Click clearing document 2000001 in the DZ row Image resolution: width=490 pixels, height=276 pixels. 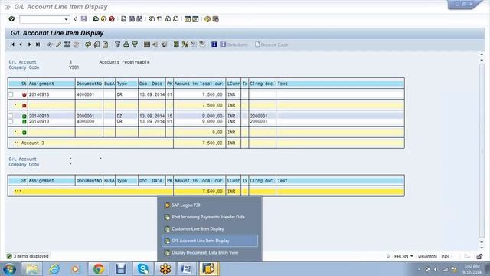point(259,116)
